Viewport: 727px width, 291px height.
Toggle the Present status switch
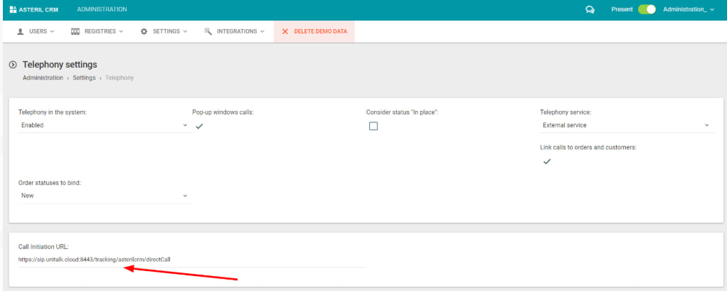tap(646, 10)
